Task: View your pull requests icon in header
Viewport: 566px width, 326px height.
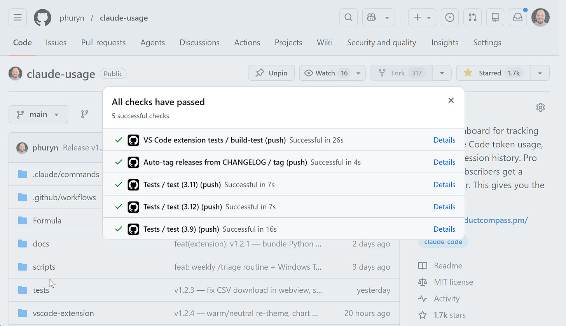Action: (472, 17)
